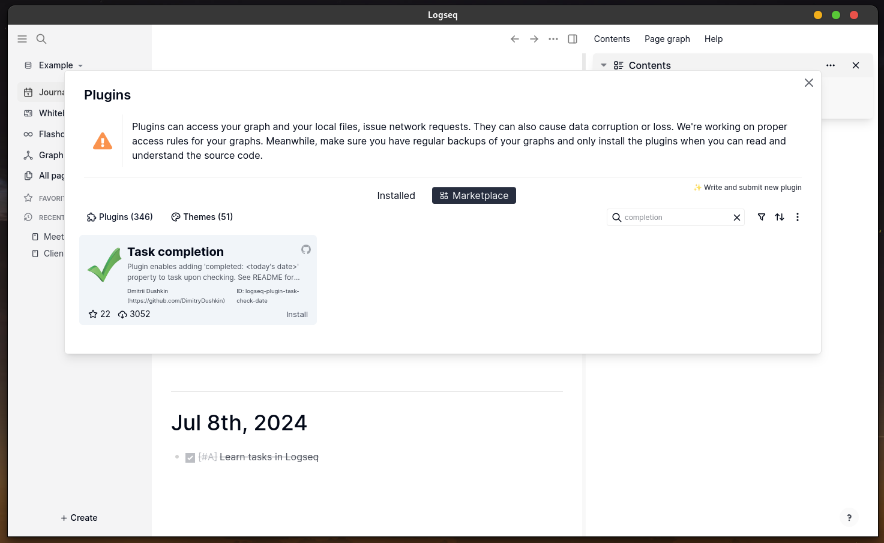884x543 pixels.
Task: Switch to the Marketplace tab
Action: coord(474,195)
